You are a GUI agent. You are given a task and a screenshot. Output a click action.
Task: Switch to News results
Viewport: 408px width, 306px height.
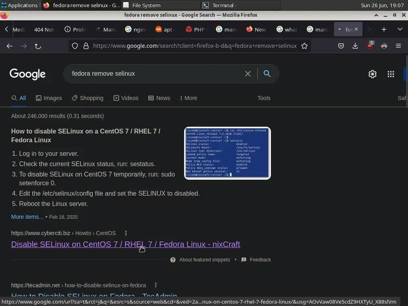tap(159, 98)
